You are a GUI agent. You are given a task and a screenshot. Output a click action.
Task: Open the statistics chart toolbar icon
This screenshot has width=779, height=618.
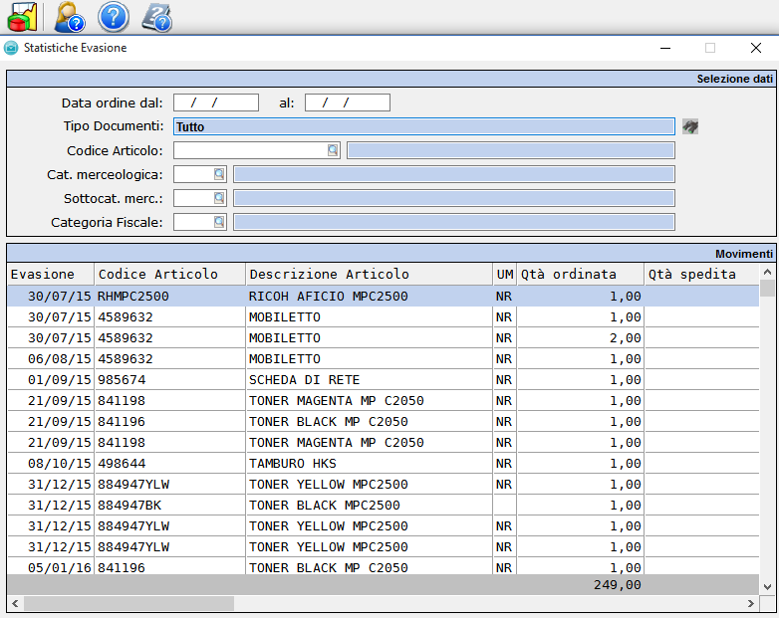pos(22,17)
